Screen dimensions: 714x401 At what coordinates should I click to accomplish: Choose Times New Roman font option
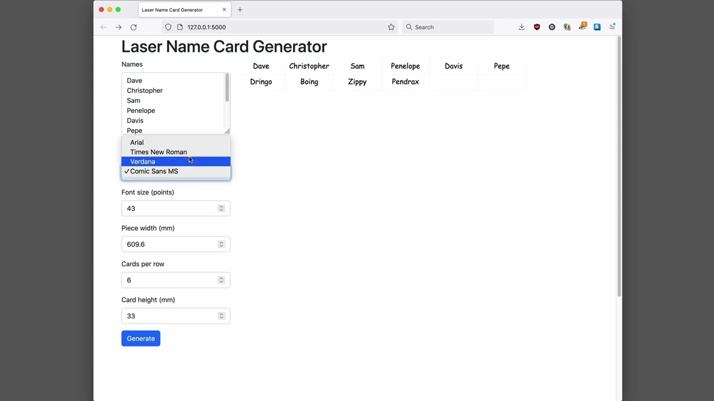176,152
